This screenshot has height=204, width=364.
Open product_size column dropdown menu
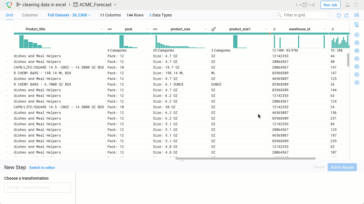click(206, 29)
